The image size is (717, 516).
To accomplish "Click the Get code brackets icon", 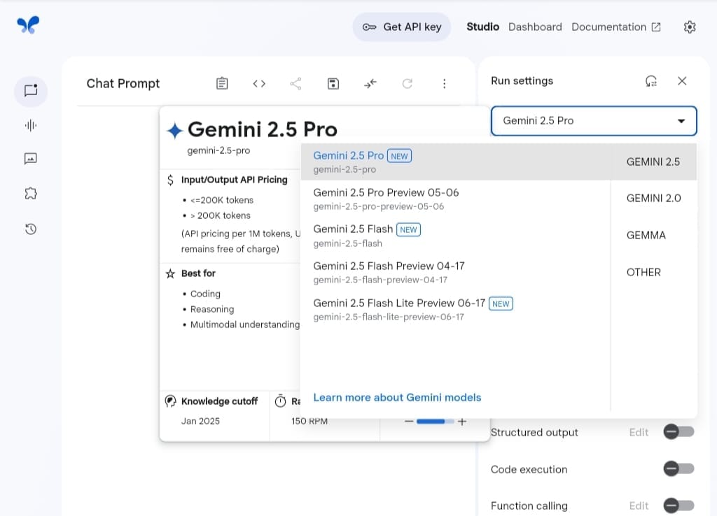I will 259,84.
